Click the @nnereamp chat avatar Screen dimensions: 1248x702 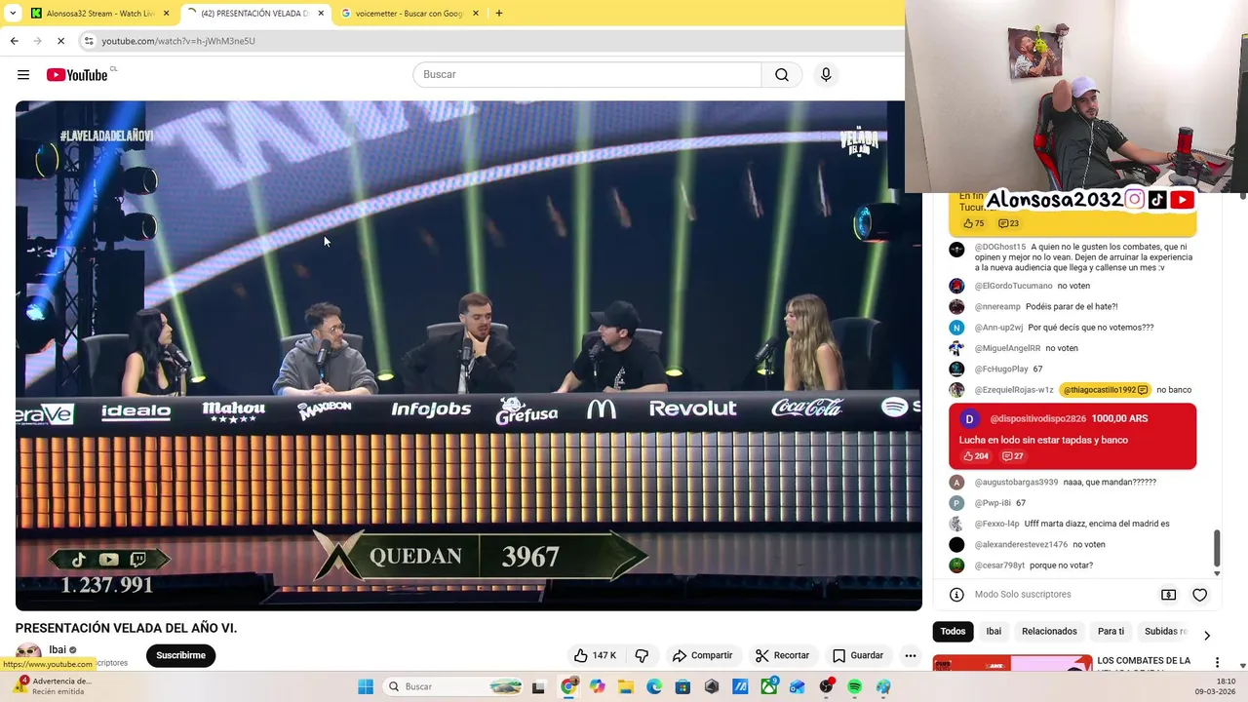[956, 306]
